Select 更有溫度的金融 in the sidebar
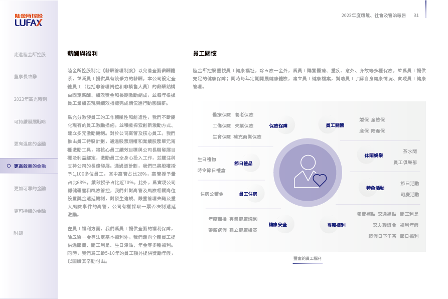 click(30, 143)
